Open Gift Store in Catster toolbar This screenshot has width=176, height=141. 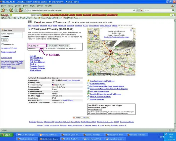point(87,15)
